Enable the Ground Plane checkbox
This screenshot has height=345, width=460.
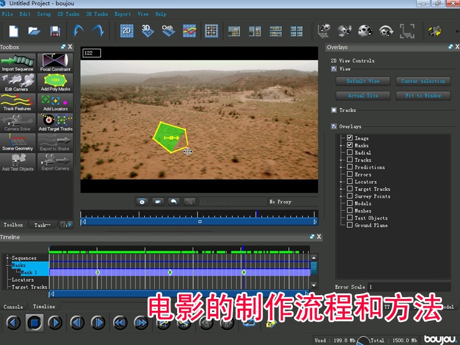350,225
